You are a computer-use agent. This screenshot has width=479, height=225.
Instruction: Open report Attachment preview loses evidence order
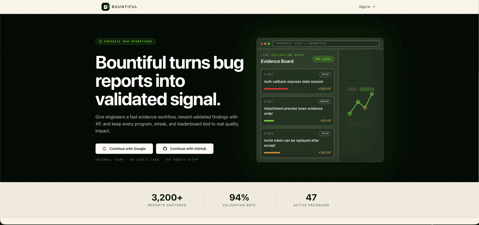(297, 111)
